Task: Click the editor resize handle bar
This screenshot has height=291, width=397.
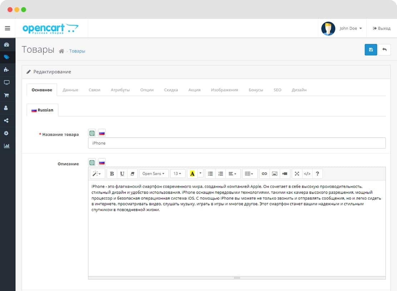Action: pyautogui.click(x=237, y=277)
